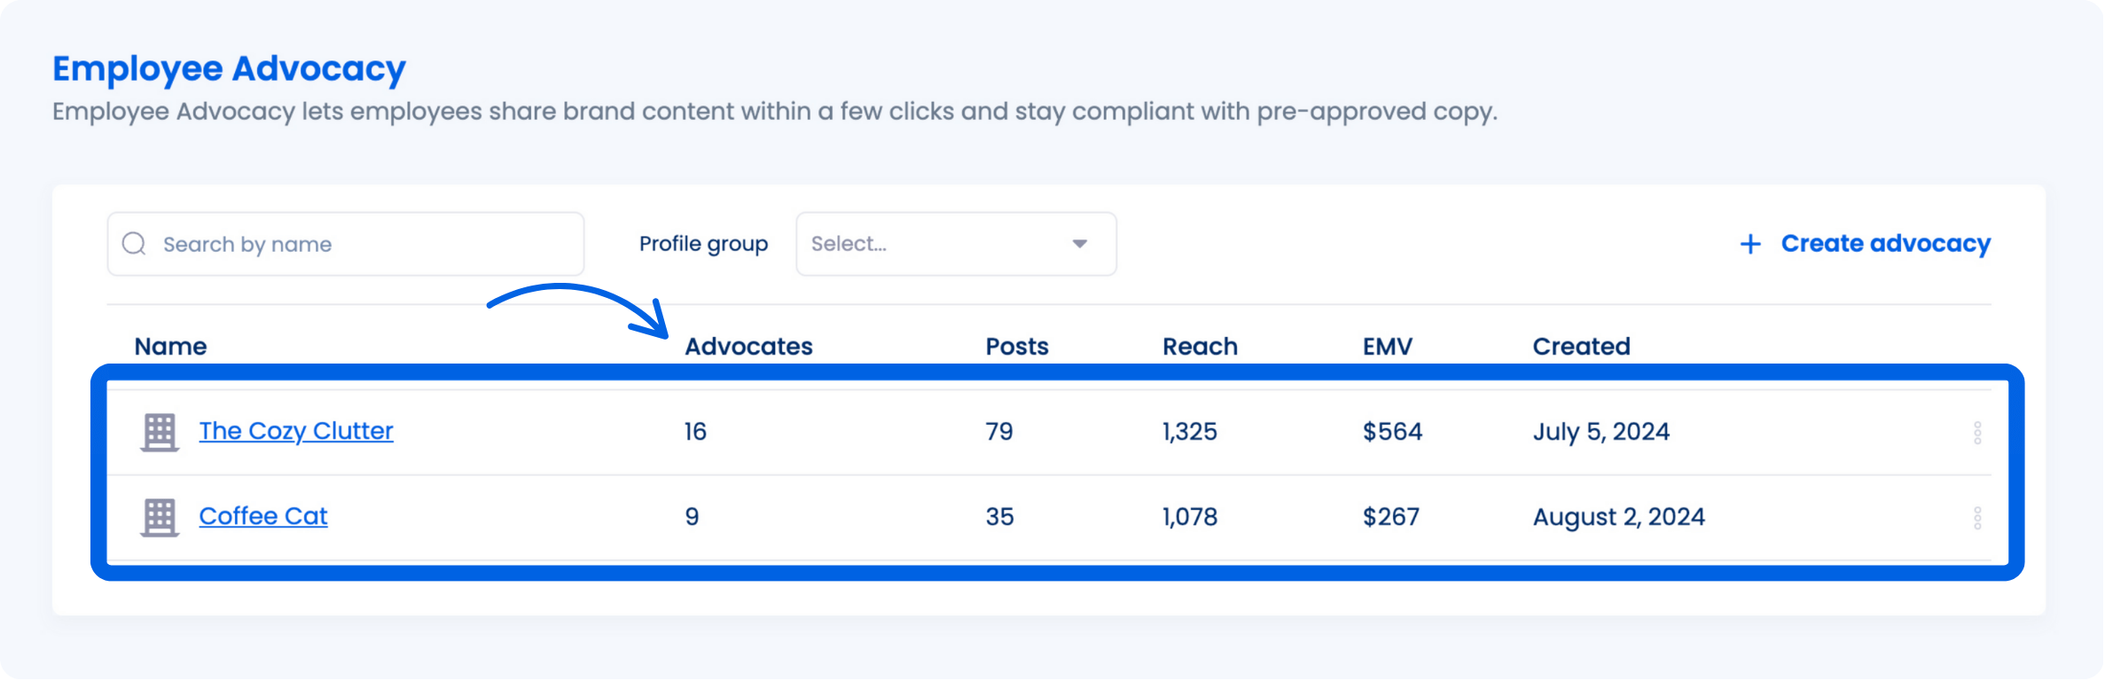Select the July 5, 2024 created date
2105x681 pixels.
(x=1600, y=432)
